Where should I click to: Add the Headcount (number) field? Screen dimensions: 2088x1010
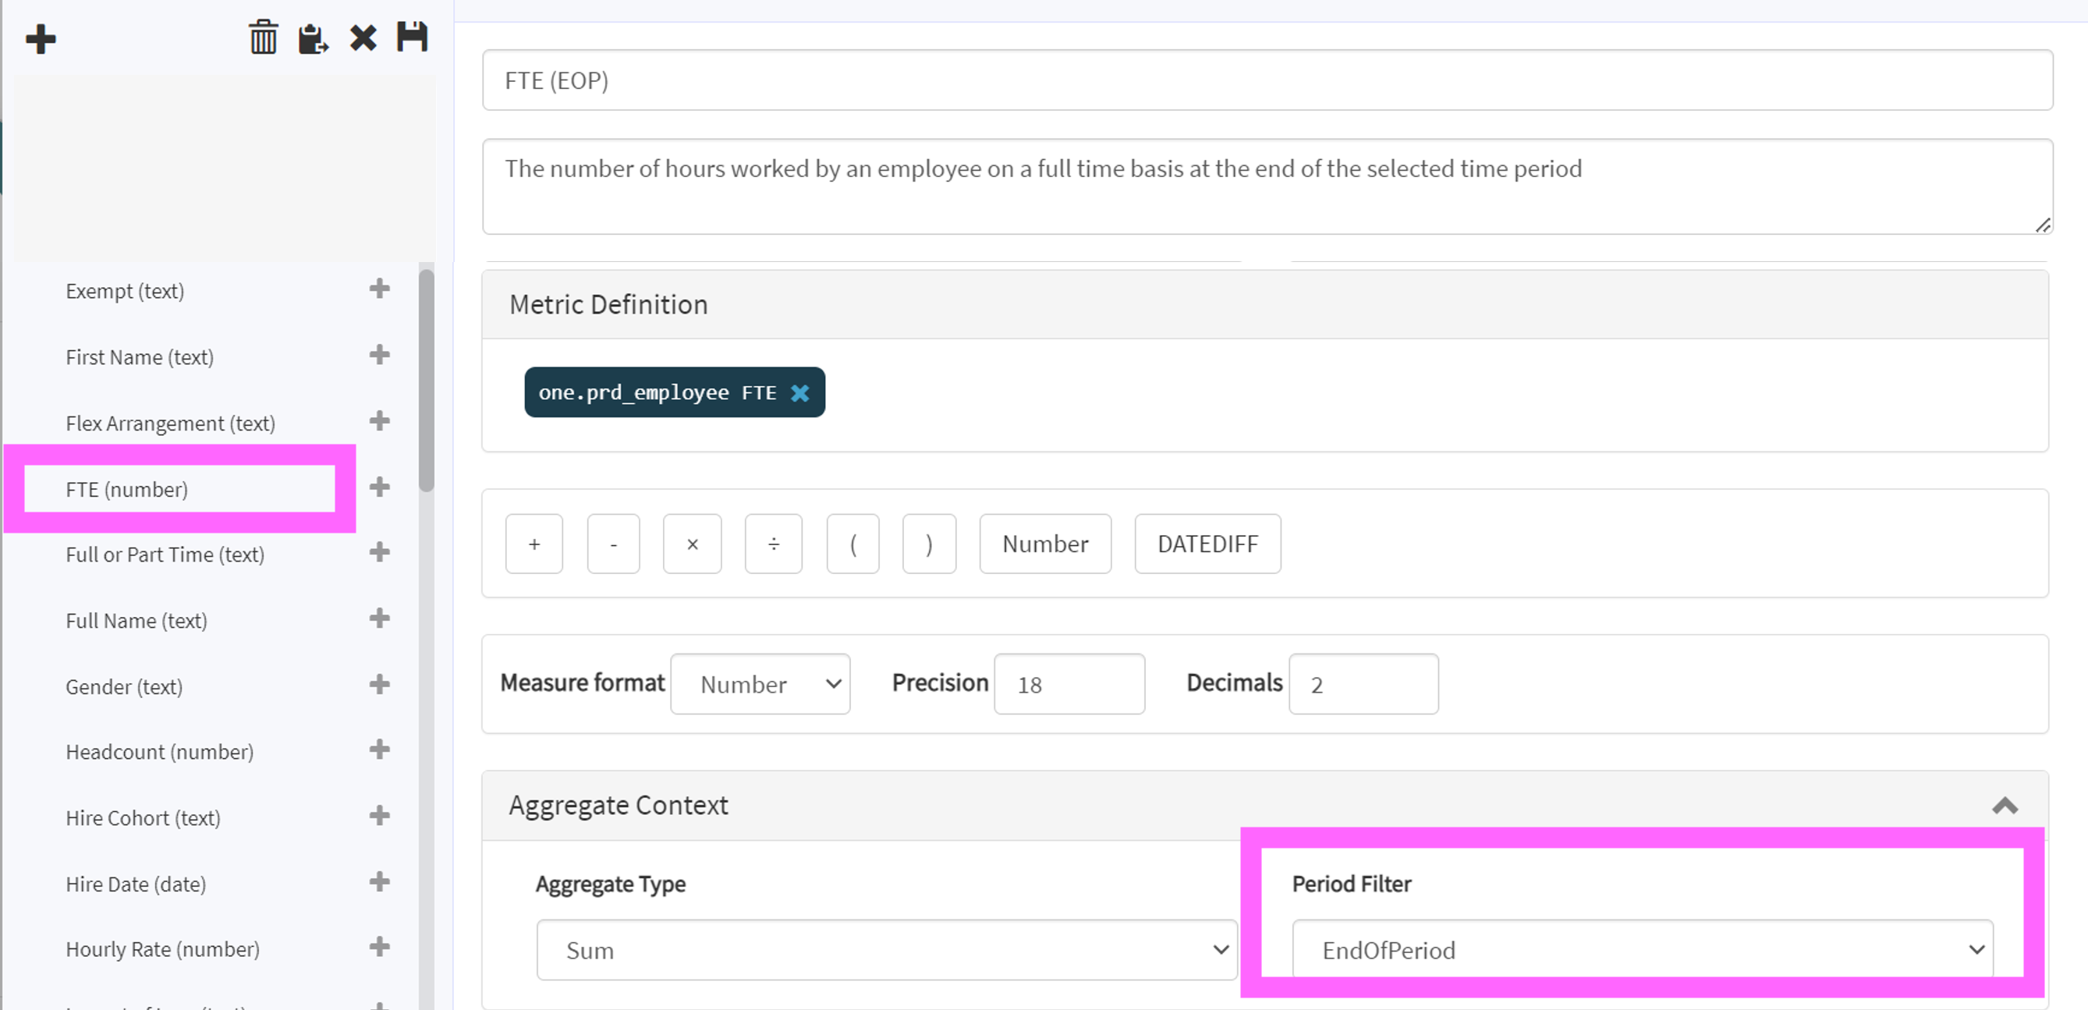[379, 750]
